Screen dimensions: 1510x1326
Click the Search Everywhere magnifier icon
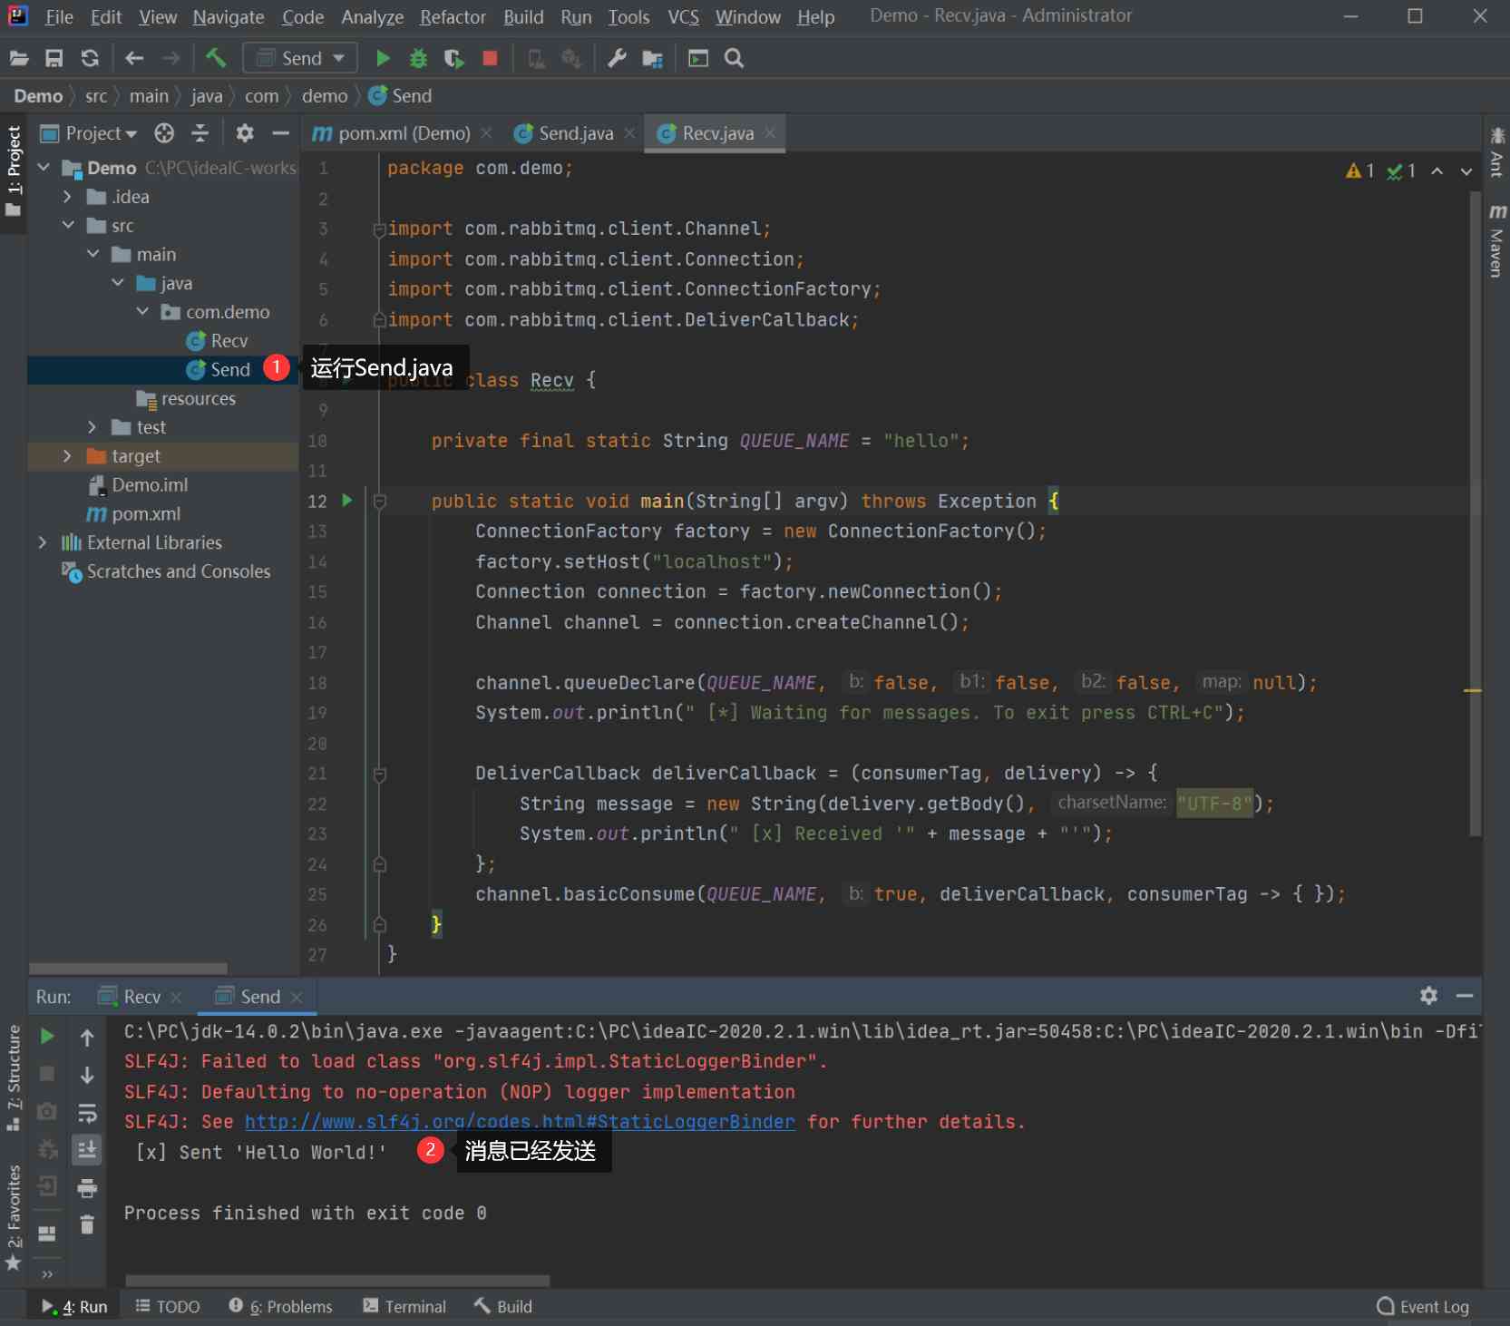click(x=735, y=59)
